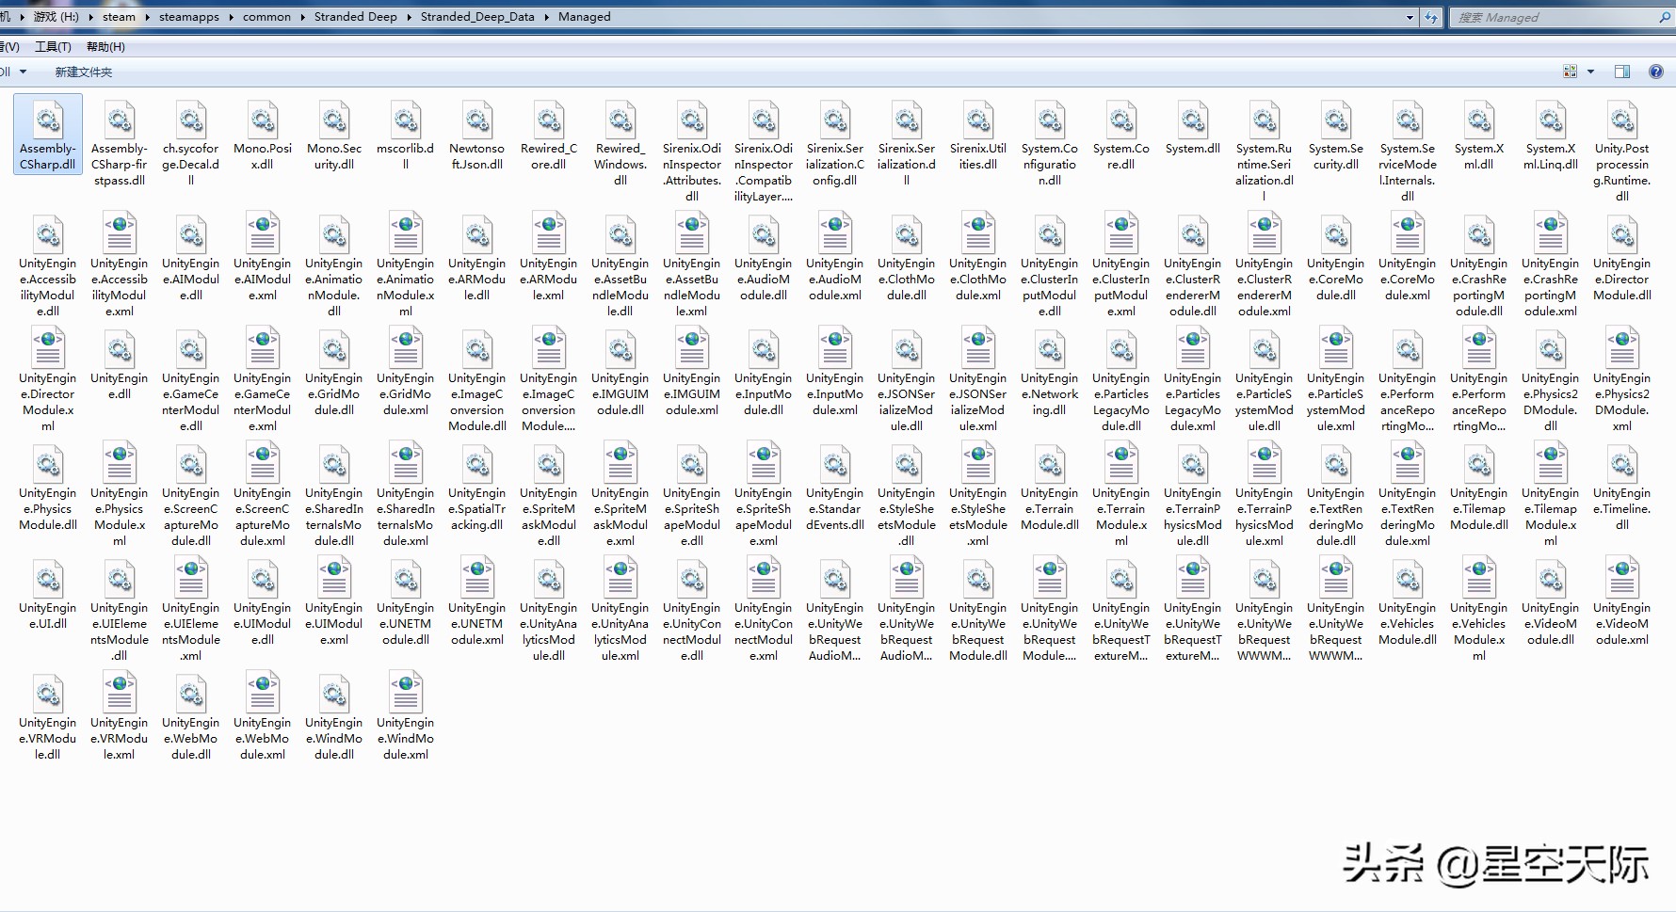This screenshot has width=1676, height=912.
Task: Expand the arrow after Stranded Deep breadcrumb
Action: (x=409, y=17)
